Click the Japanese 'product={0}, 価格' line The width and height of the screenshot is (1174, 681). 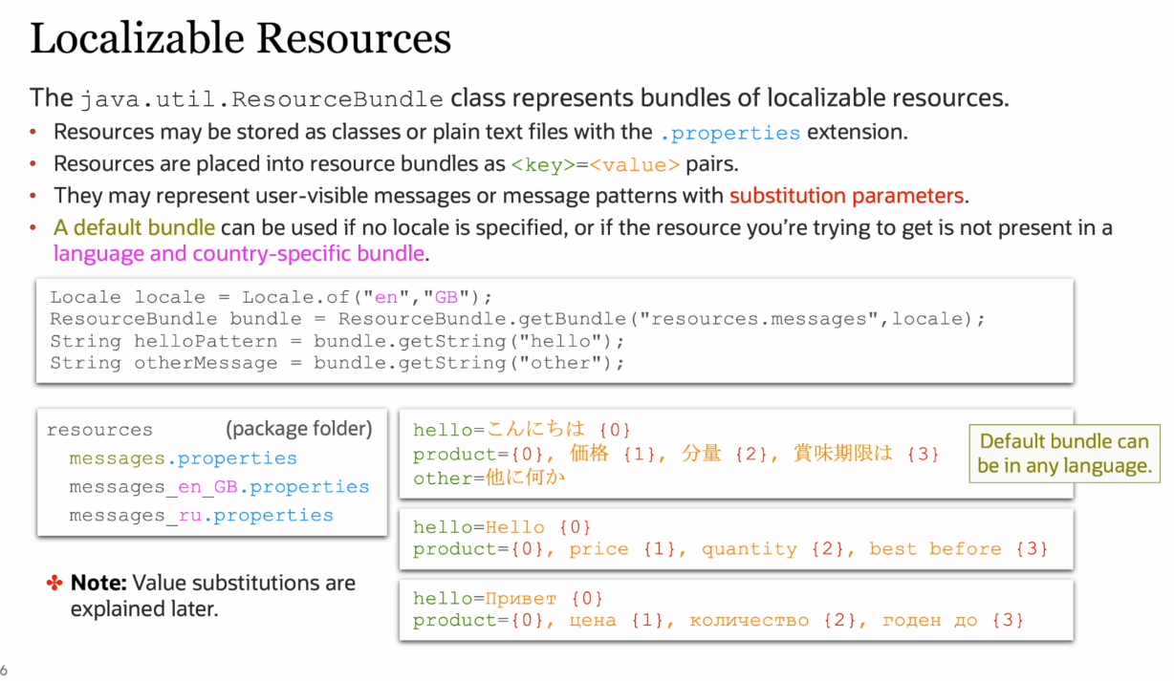677,454
